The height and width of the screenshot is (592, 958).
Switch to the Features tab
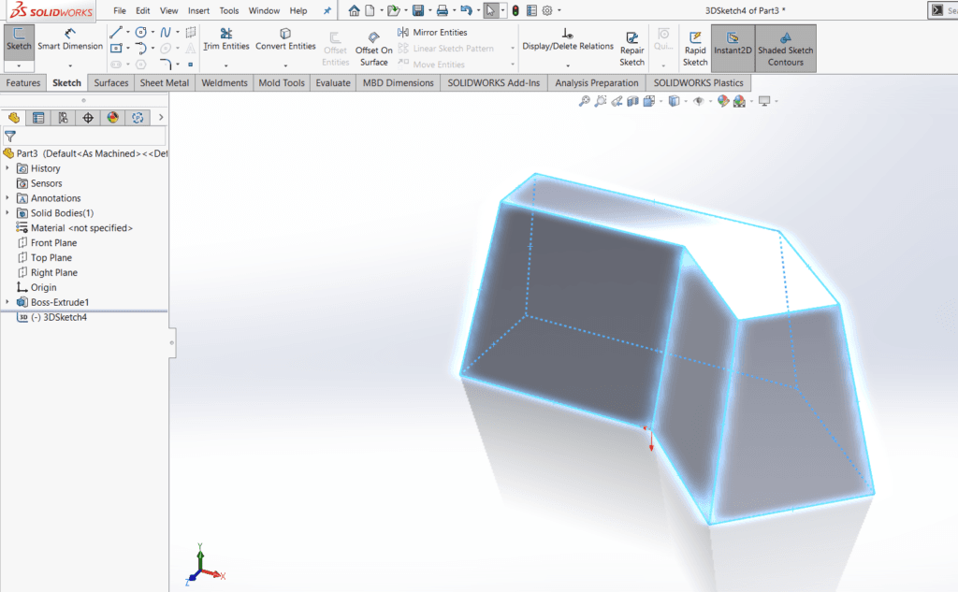pyautogui.click(x=23, y=83)
